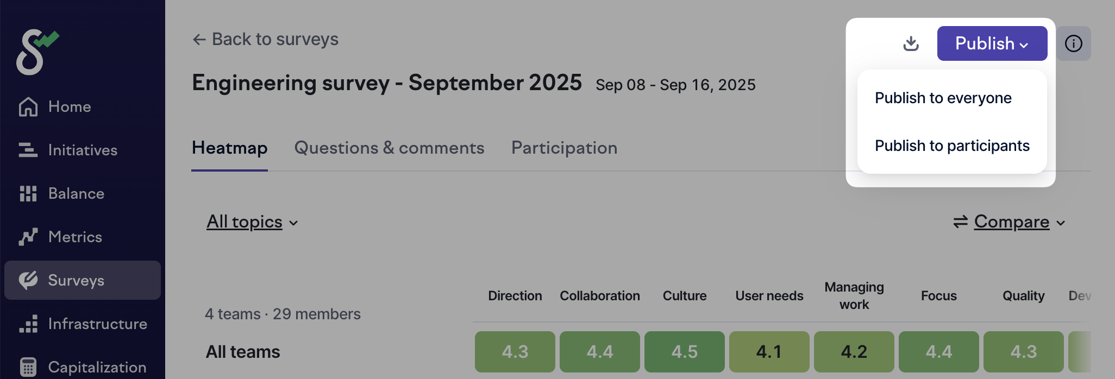Open Infrastructure in the sidebar
Image resolution: width=1115 pixels, height=379 pixels.
point(97,324)
